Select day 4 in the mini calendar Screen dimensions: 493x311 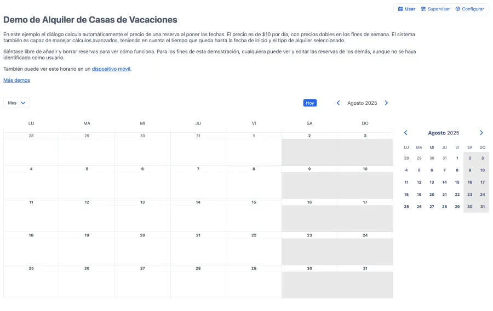406,170
